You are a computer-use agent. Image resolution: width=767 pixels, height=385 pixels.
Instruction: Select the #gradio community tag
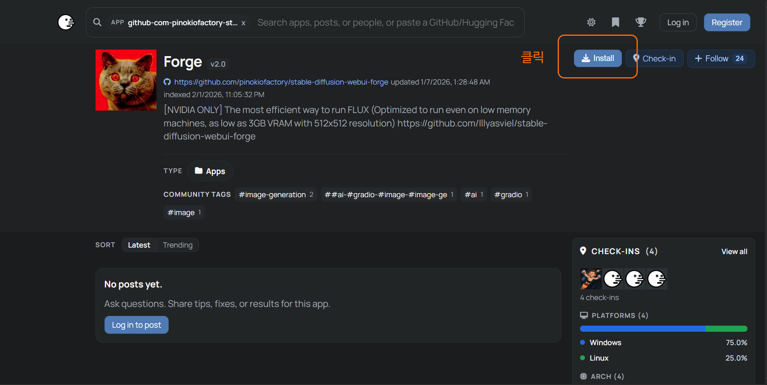(511, 195)
